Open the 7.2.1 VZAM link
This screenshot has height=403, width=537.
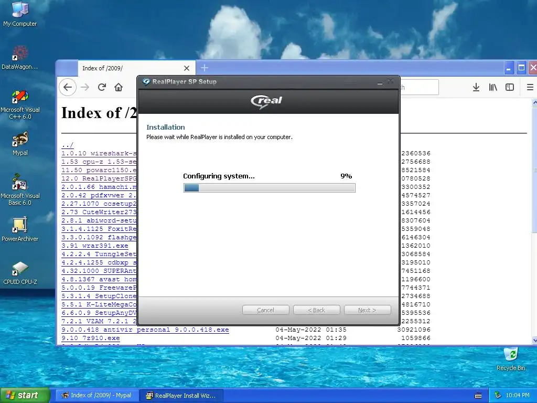(99, 321)
